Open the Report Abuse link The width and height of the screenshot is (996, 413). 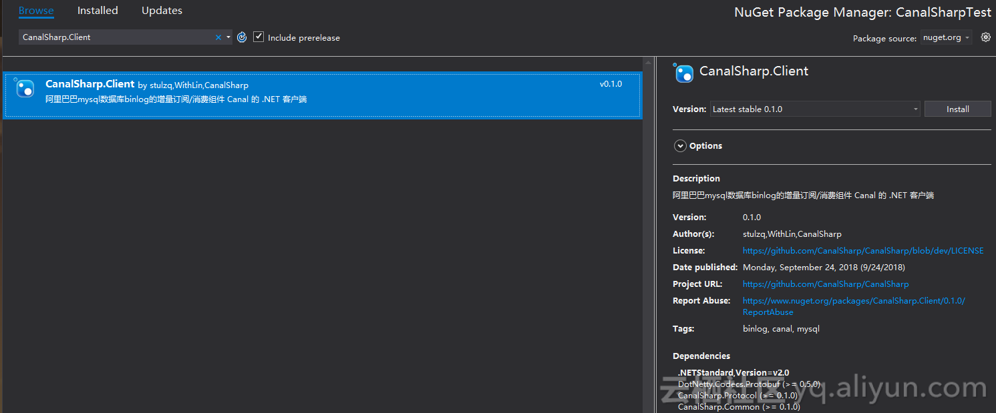[x=854, y=306]
